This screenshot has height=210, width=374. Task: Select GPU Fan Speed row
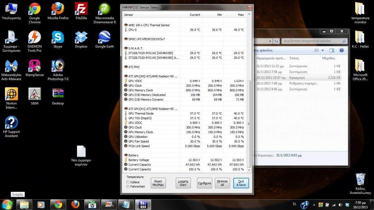184,141
